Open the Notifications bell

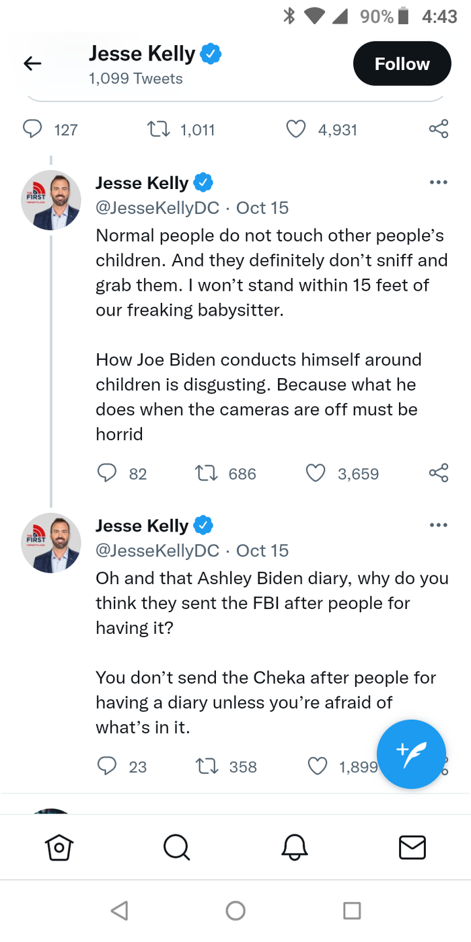click(294, 847)
